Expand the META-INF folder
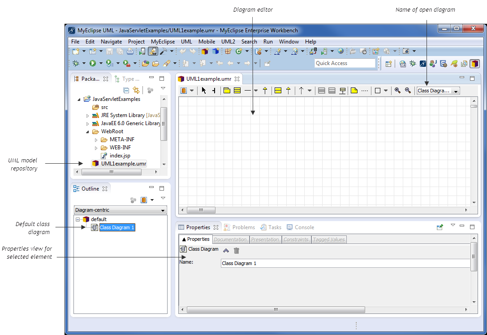This screenshot has width=487, height=335. click(x=96, y=139)
